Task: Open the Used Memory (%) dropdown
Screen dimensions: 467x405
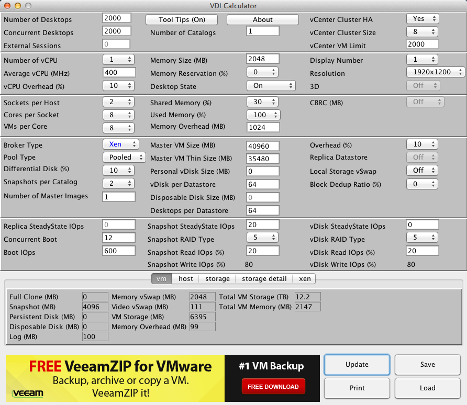Action: (263, 115)
